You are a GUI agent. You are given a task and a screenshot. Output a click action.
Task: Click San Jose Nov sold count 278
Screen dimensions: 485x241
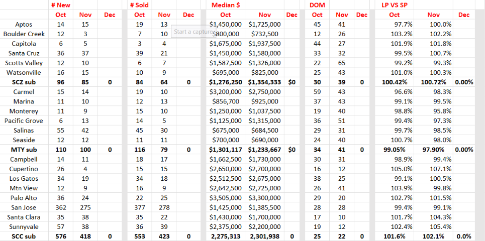pyautogui.click(x=164, y=207)
